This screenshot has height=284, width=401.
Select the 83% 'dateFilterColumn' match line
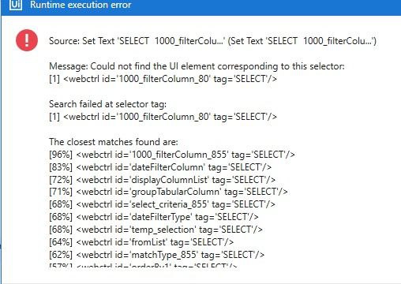(160, 167)
